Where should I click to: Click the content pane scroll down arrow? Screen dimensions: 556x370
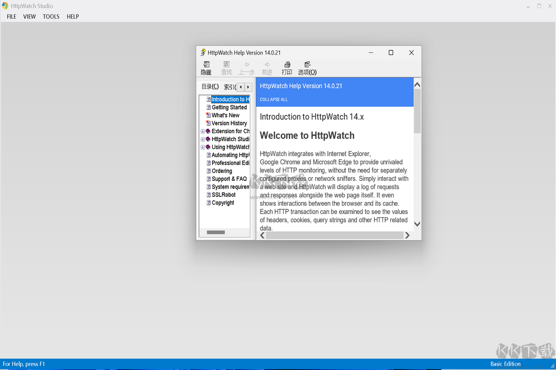[x=418, y=224]
